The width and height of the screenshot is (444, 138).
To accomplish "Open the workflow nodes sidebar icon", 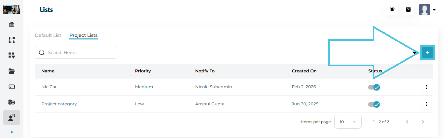I will [x=12, y=40].
